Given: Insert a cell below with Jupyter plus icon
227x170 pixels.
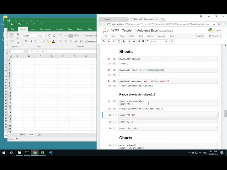Looking at the screenshot, I should 109,41.
